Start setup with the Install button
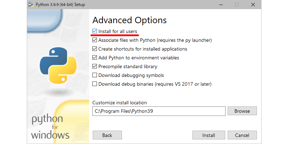The image size is (289, 144). tap(209, 135)
